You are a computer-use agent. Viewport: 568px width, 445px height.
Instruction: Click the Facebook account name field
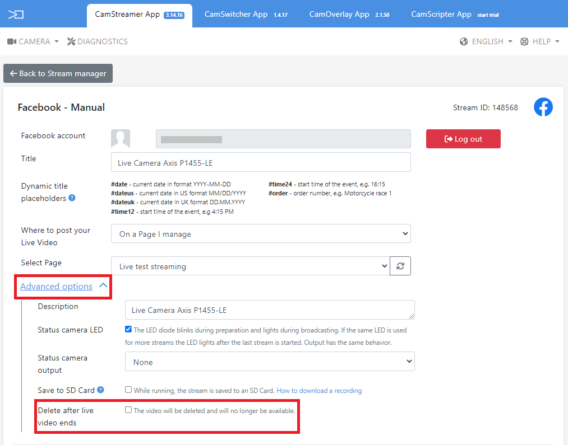283,139
